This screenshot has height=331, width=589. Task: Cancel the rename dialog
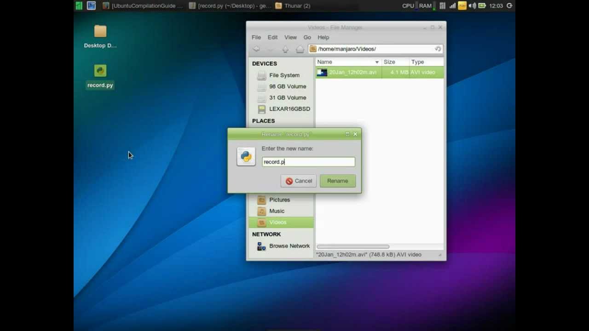[x=299, y=181]
